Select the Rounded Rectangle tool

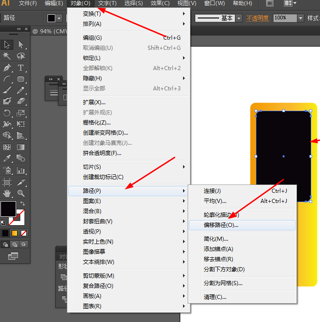click(x=21, y=79)
